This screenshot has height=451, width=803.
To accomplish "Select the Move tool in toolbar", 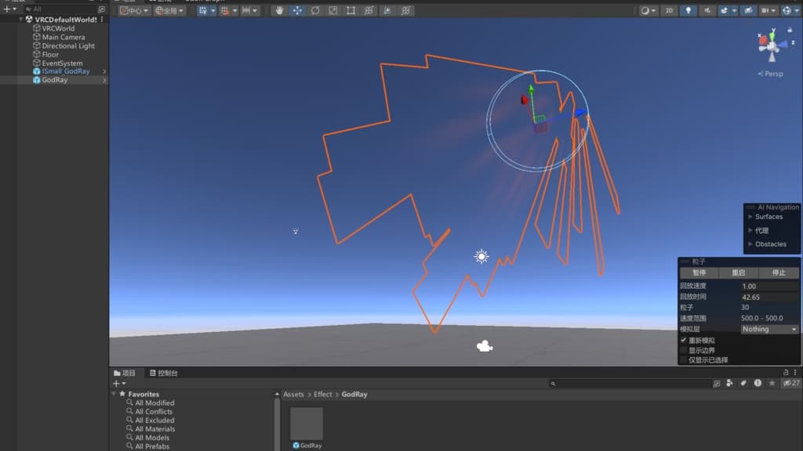I will coord(297,11).
